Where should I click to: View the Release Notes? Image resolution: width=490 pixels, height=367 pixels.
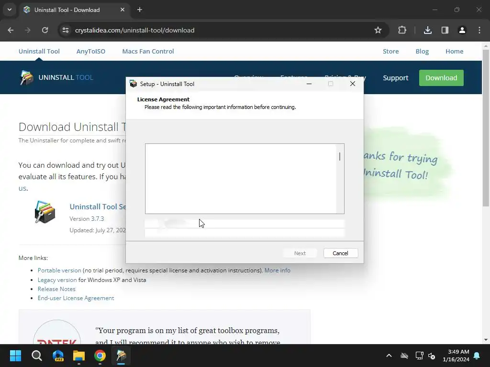pyautogui.click(x=56, y=289)
